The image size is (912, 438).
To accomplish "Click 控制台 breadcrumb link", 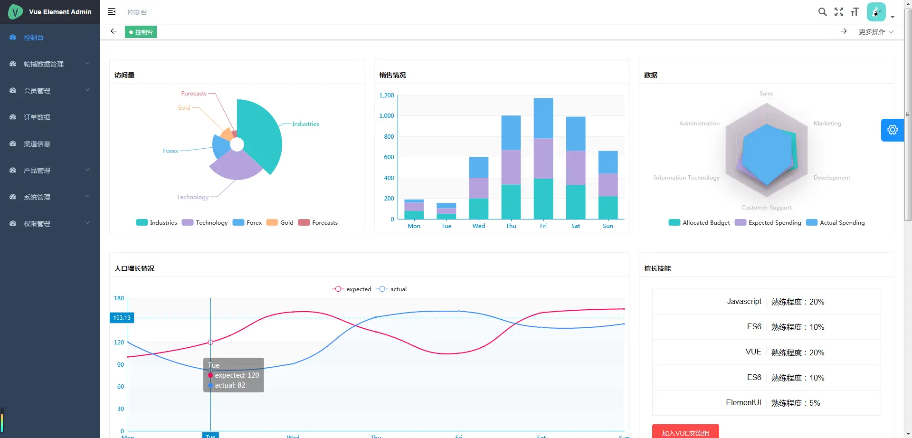I will (x=137, y=12).
